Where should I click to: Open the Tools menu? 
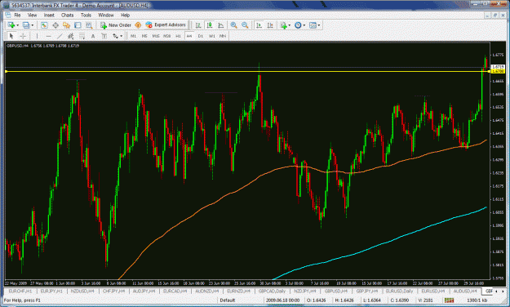[x=86, y=15]
